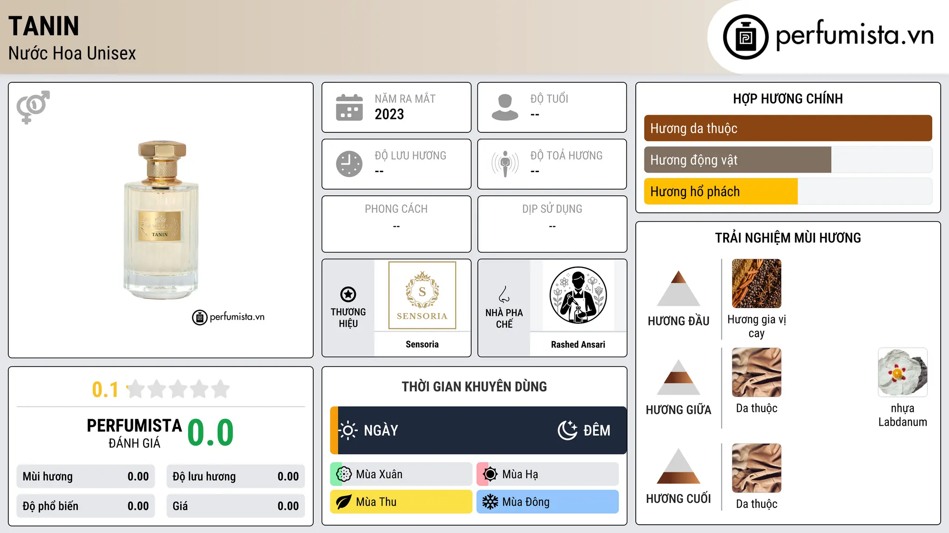Screen dimensions: 949x533
Task: Click the Độ phổ biến score row
Action: coord(86,506)
